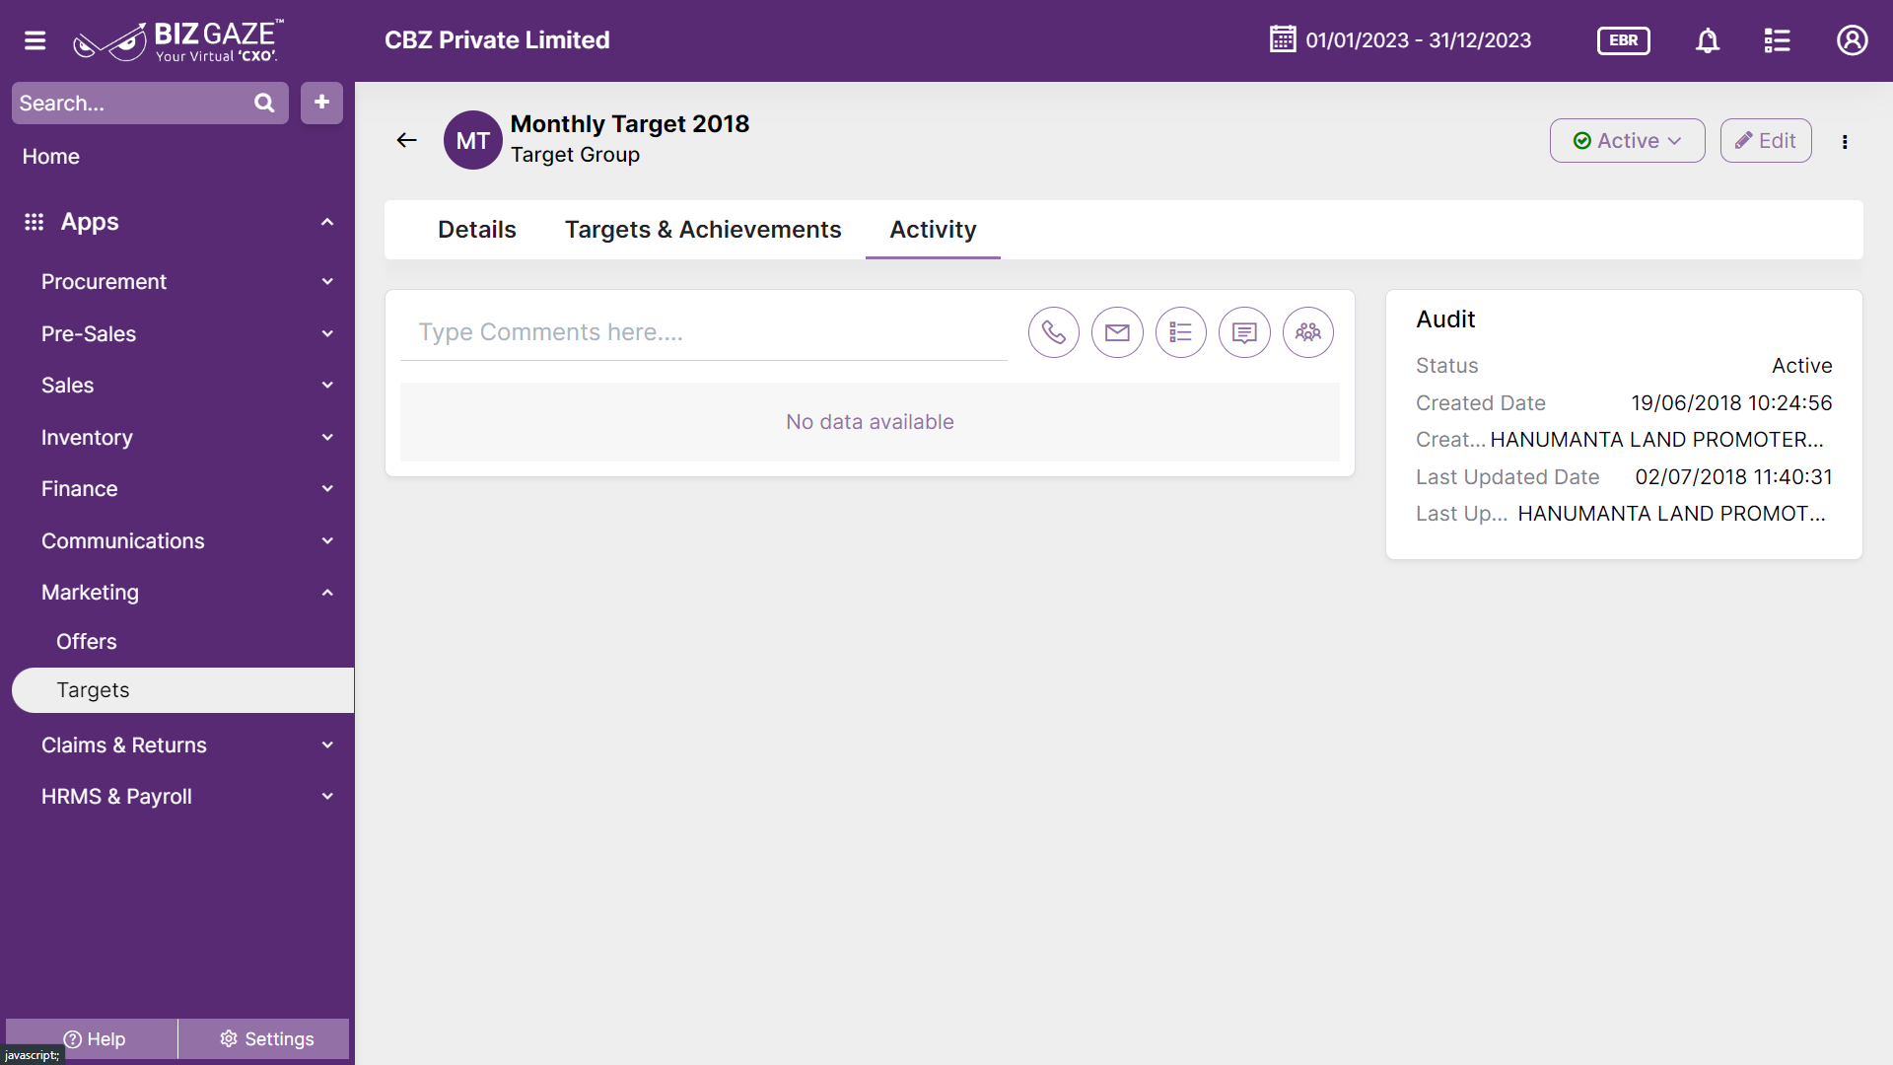Click the Monthly Target 2018 title

point(629,124)
